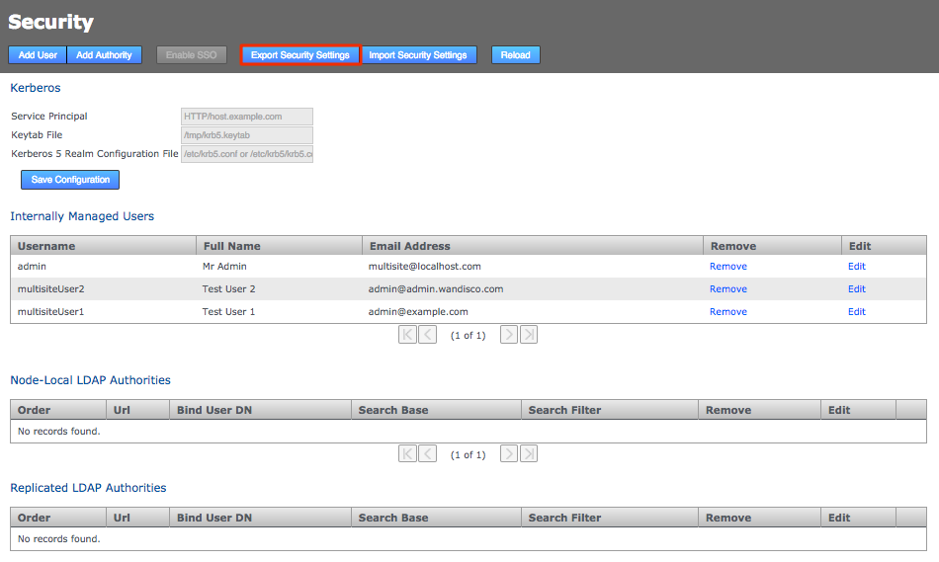Click Order header in Node-Local LDAP table
This screenshot has height=562, width=939.
pos(58,410)
